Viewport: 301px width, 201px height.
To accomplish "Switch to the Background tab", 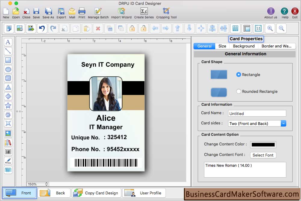I will (x=244, y=46).
